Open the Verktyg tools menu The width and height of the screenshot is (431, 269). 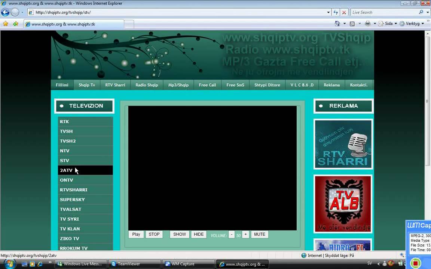412,24
